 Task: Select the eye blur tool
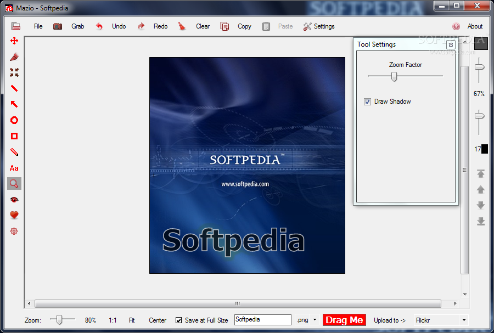click(14, 200)
